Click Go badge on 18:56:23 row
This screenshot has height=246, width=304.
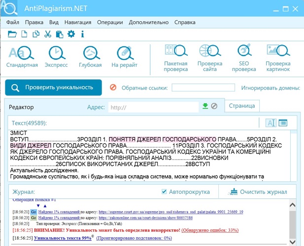tap(34, 218)
